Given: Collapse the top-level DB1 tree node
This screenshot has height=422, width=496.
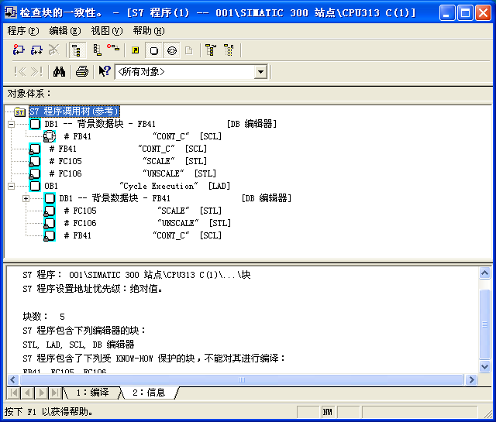Looking at the screenshot, I should click(11, 124).
